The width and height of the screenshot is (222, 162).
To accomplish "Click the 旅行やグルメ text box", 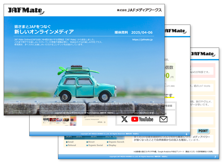I will 202,103.
